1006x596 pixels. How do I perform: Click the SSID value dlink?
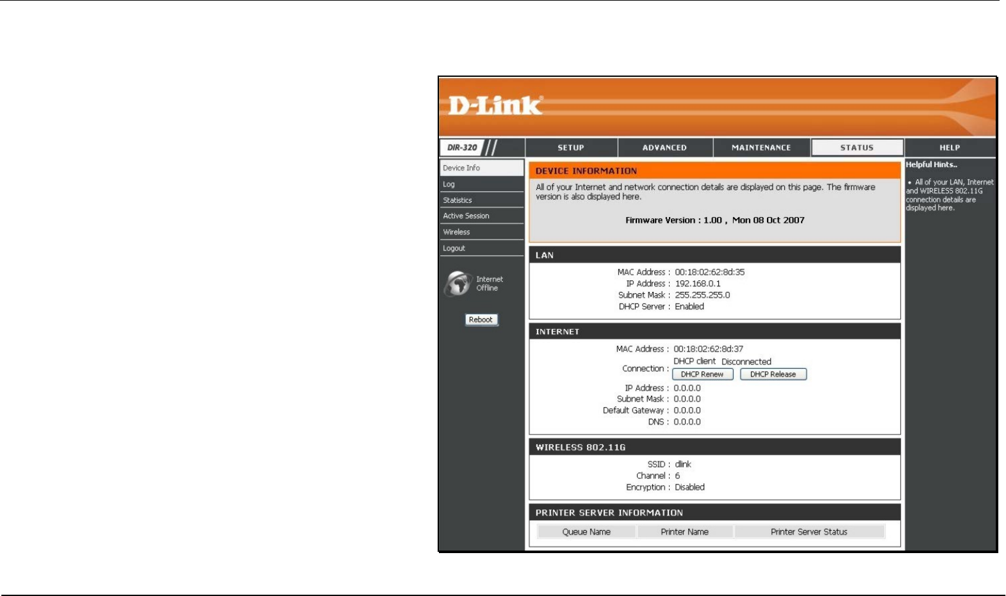coord(683,464)
